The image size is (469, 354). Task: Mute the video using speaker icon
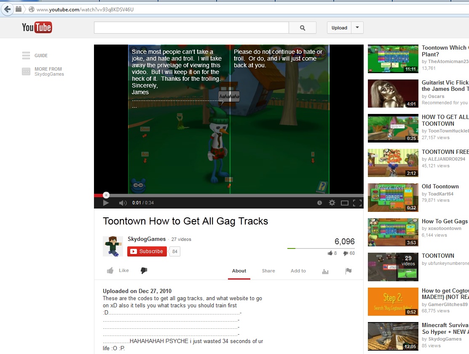123,203
